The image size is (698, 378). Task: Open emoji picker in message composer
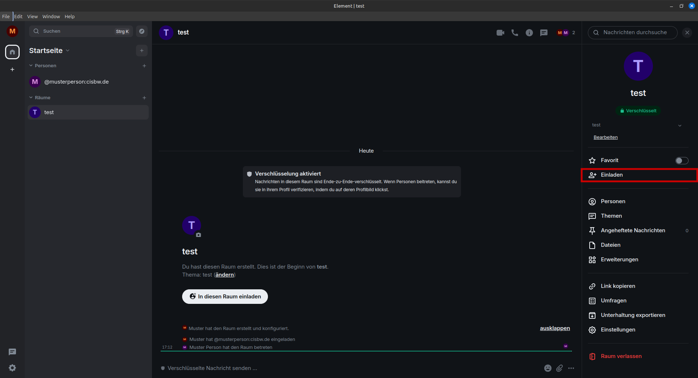pos(548,368)
